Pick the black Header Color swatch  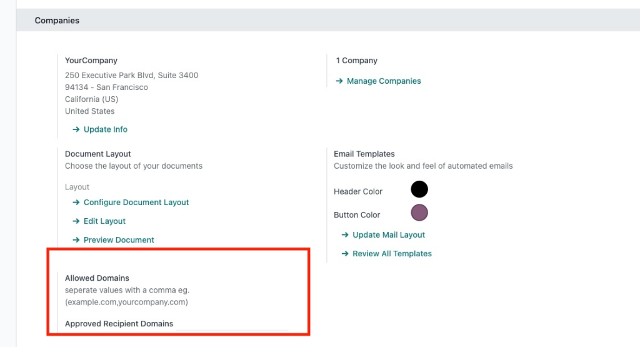tap(419, 189)
